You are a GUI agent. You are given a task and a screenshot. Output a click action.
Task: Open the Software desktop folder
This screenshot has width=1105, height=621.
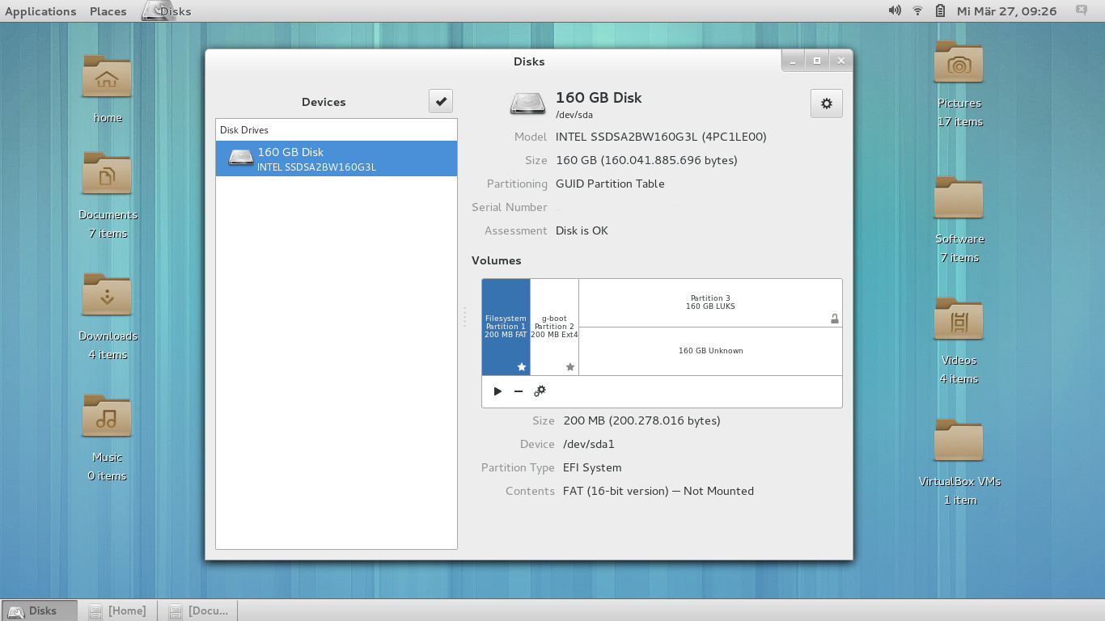click(x=959, y=197)
